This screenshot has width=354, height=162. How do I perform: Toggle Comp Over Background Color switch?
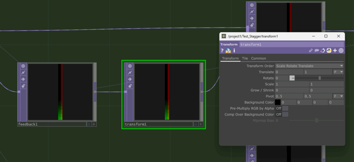[x=282, y=114]
